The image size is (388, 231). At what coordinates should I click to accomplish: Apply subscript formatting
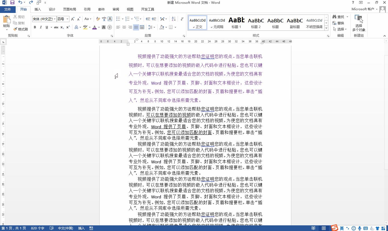(x=62, y=27)
